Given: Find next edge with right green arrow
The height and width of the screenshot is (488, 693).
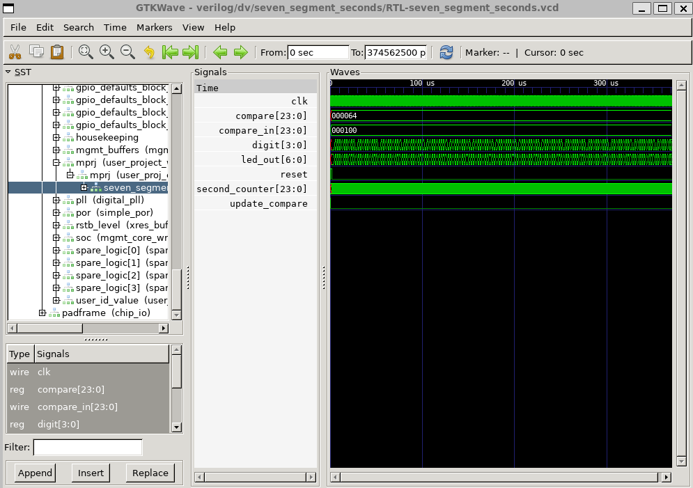Looking at the screenshot, I should 240,52.
